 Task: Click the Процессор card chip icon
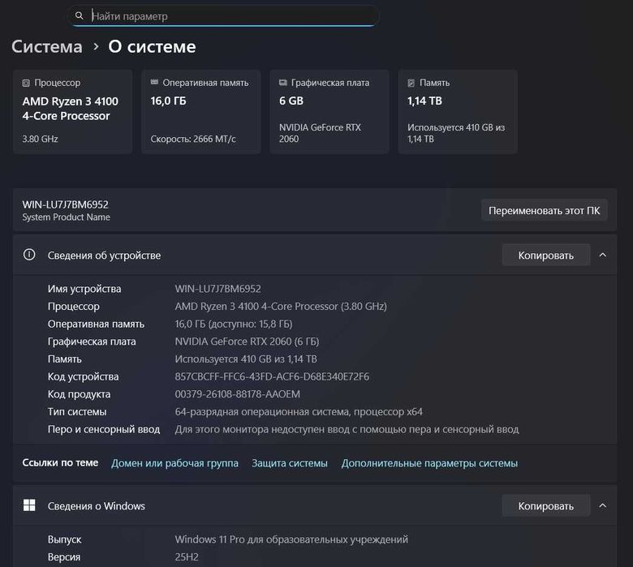[26, 83]
